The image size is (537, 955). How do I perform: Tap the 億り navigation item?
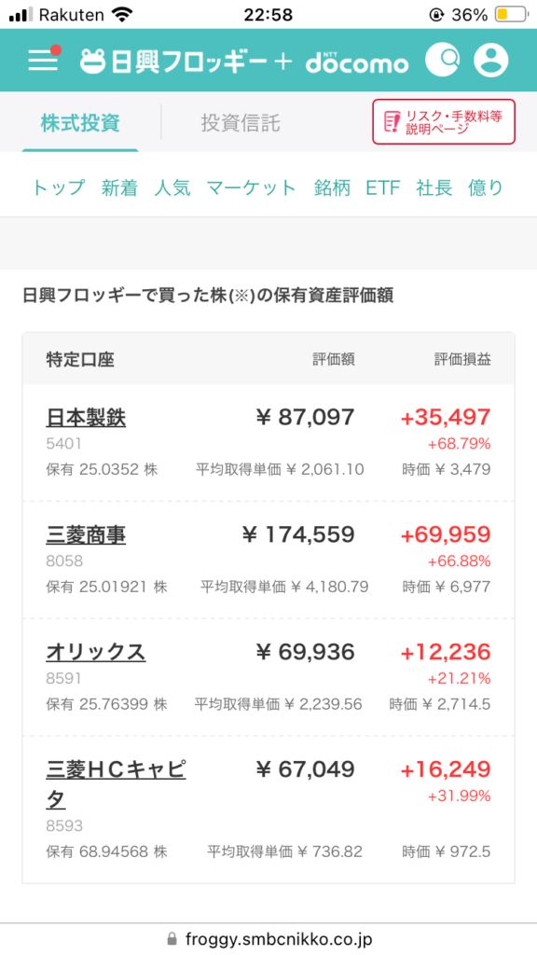[x=485, y=187]
